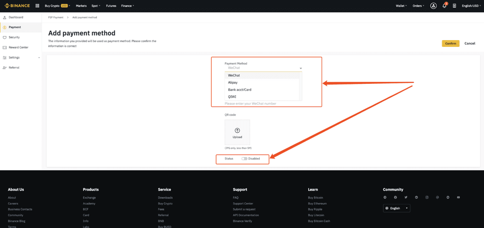The height and width of the screenshot is (228, 484).
Task: Select Alipay in the payment list
Action: pyautogui.click(x=262, y=82)
